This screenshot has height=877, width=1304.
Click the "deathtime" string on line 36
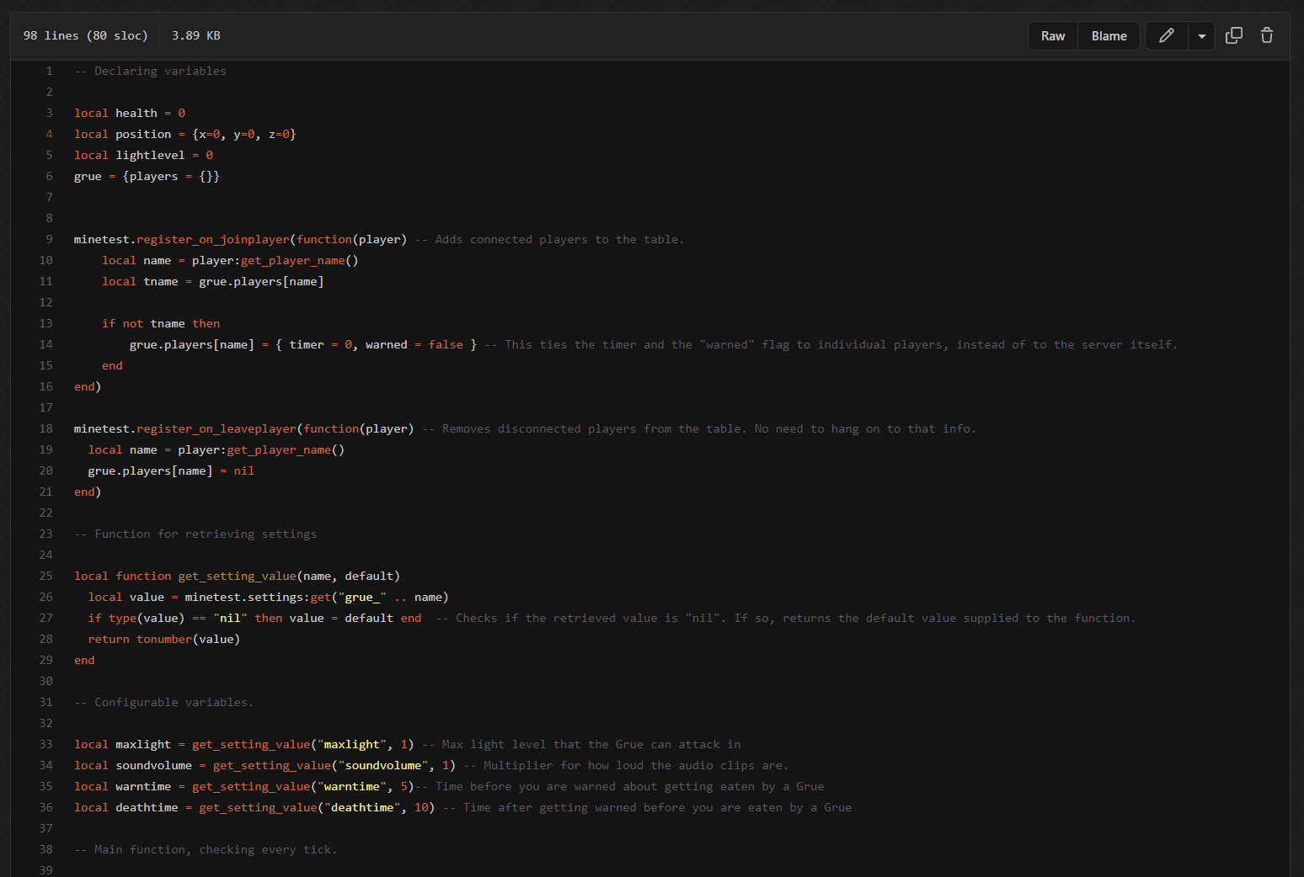tap(362, 808)
